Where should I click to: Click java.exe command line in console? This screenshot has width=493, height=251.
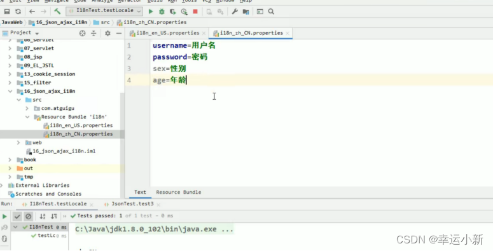point(154,229)
